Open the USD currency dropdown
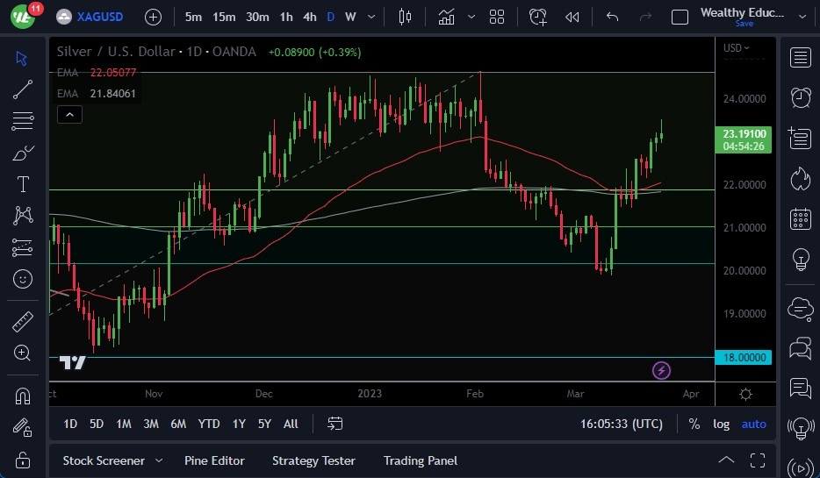 [x=736, y=48]
